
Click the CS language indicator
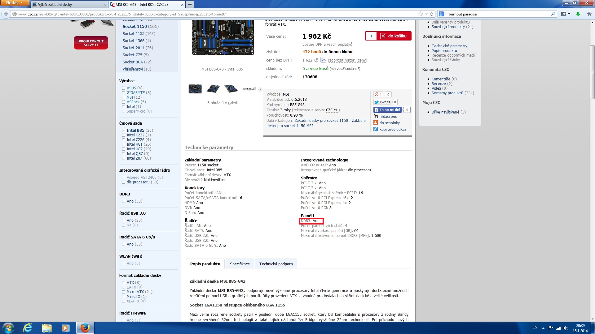click(535, 327)
